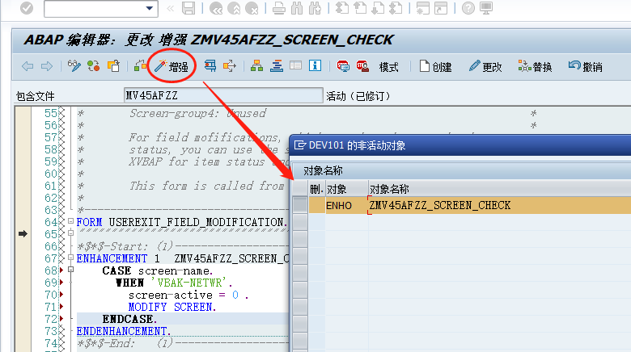The width and height of the screenshot is (631, 352).
Task: Click line number 70 in gutter
Action: [x=51, y=295]
